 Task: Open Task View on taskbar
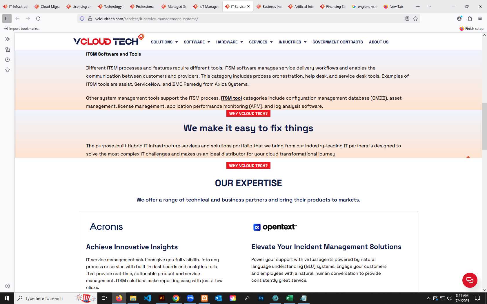pyautogui.click(x=104, y=298)
